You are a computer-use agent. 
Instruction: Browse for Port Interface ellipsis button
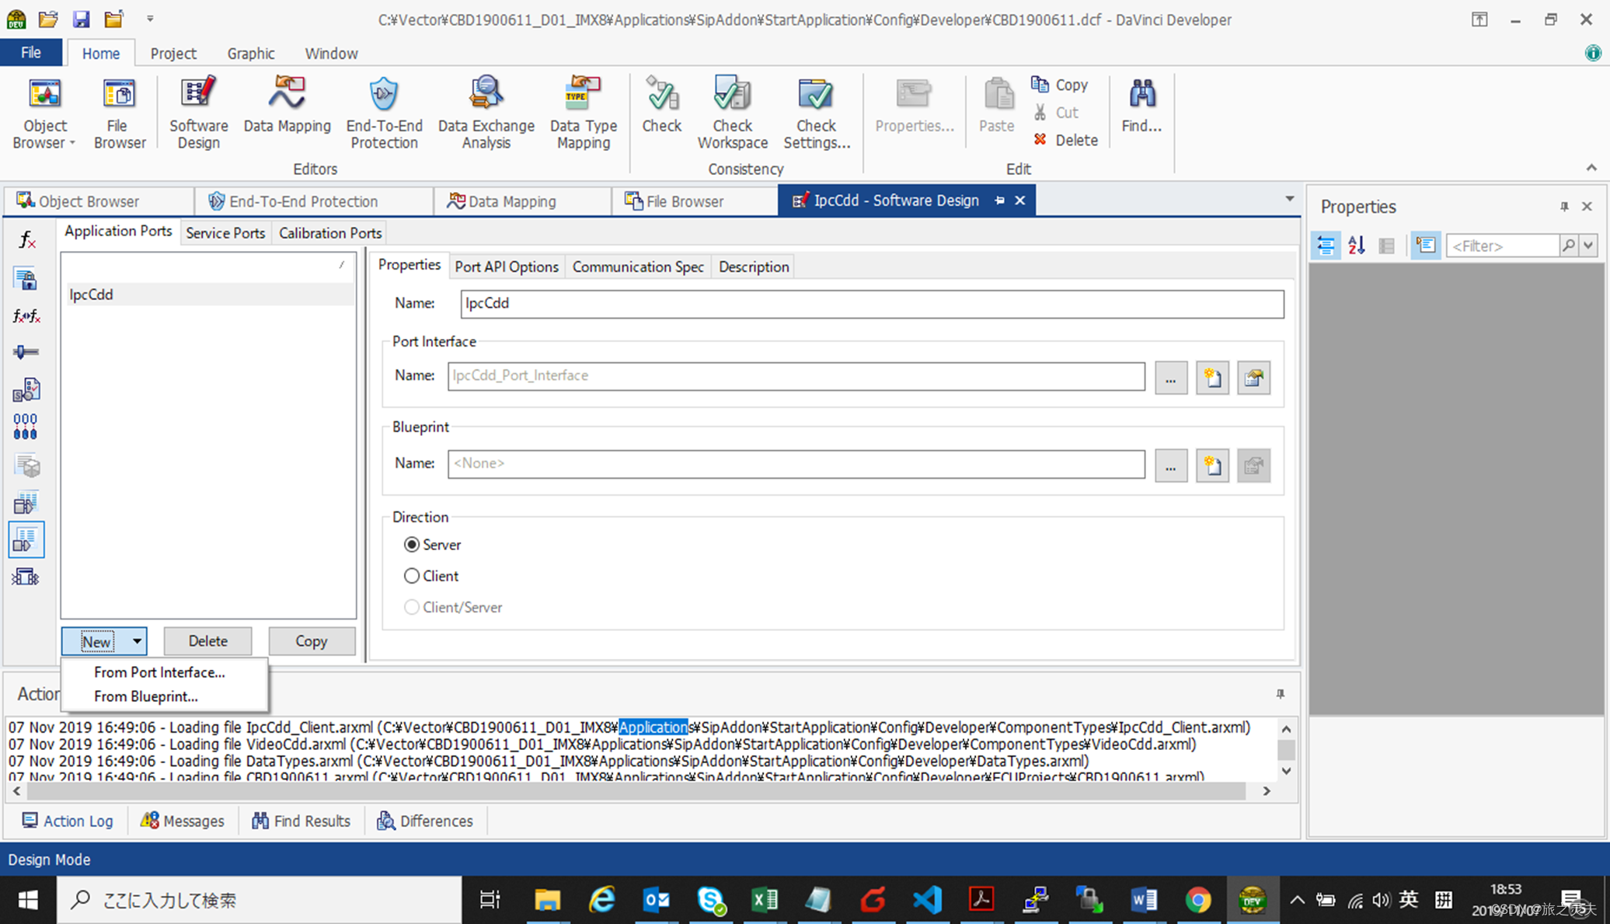(x=1170, y=378)
